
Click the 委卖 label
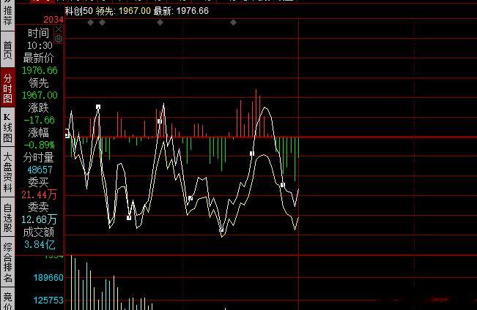[38, 207]
